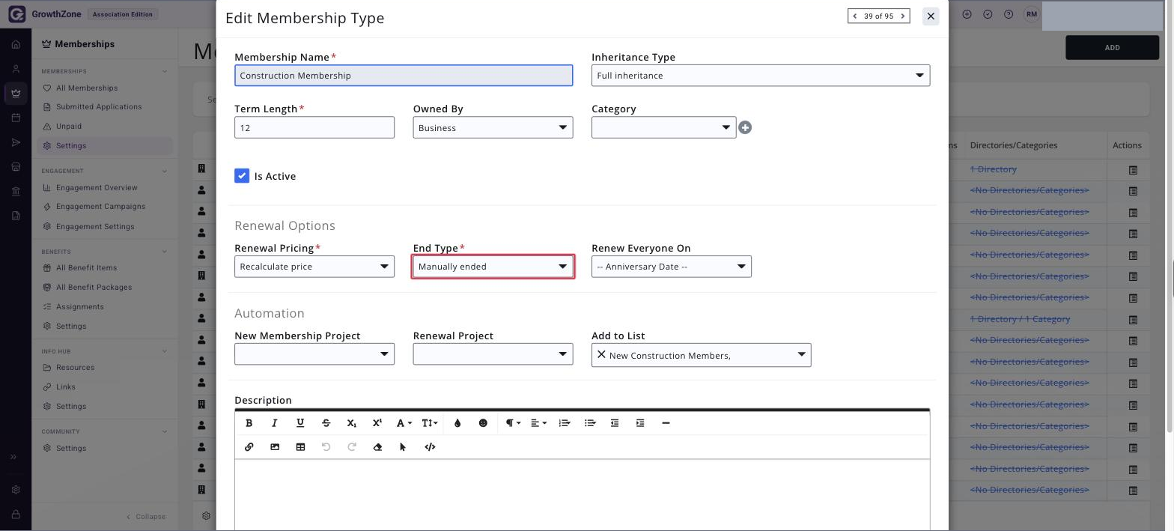Open Submitted Applications in sidebar

(99, 107)
